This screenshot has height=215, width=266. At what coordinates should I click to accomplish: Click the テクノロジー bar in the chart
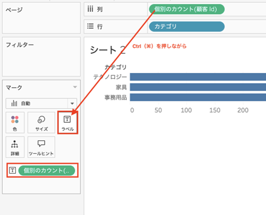coord(198,77)
